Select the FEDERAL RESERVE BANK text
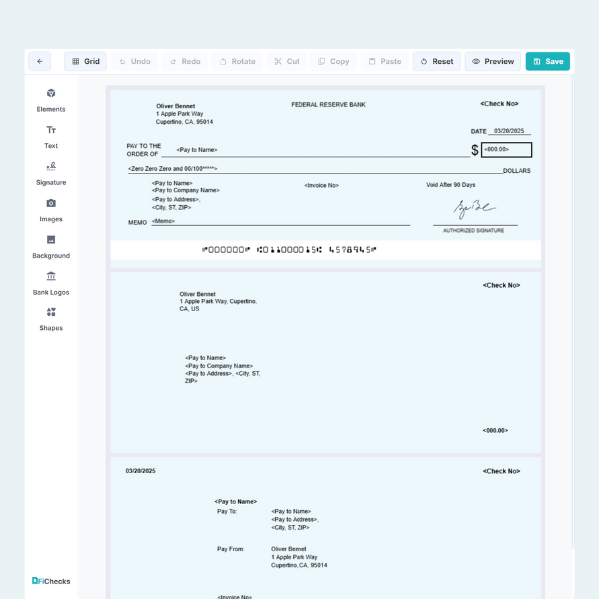 pyautogui.click(x=328, y=104)
